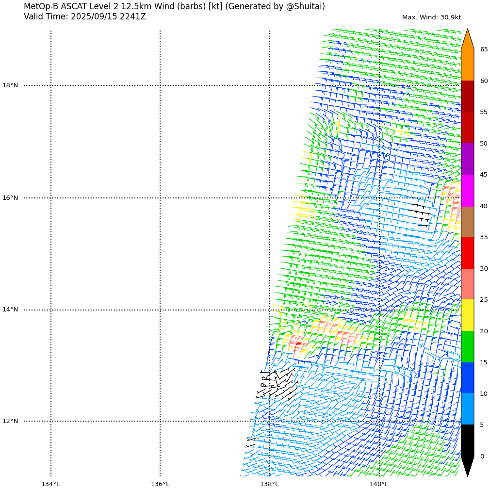Click the dark red 55-60 colorbar segment
Screen dimensions: 490x490
pos(468,97)
